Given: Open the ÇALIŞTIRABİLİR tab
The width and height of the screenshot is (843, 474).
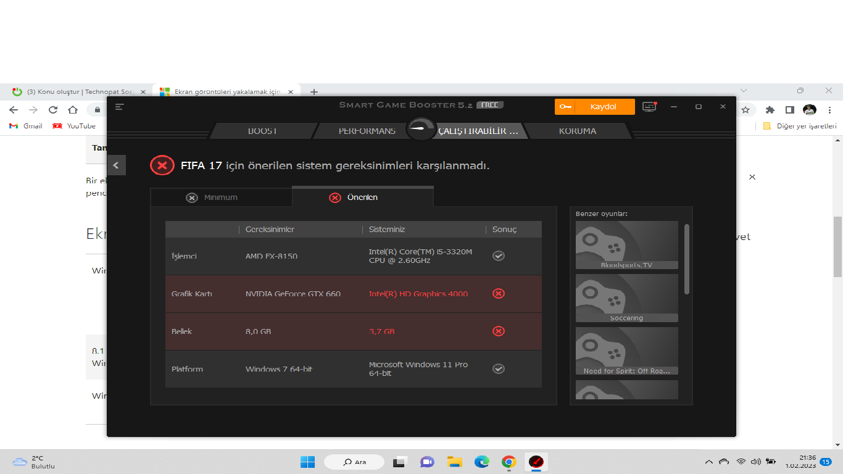Looking at the screenshot, I should (478, 131).
